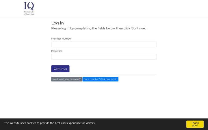Focus the Password input field
Viewport: 208px width, 130px height.
[104, 57]
